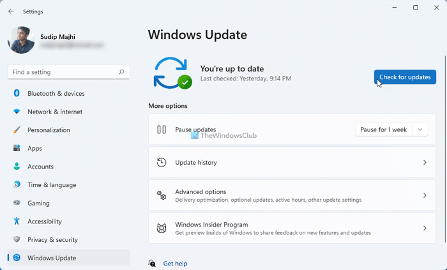
Task: Open the Pause for 1 week dropdown arrow
Action: pos(420,130)
